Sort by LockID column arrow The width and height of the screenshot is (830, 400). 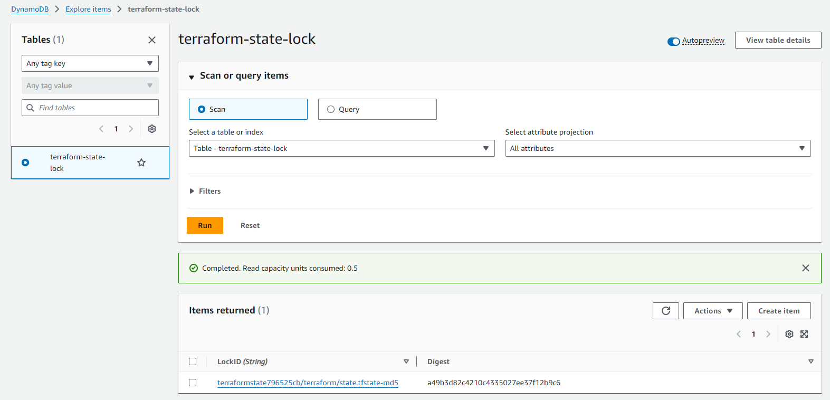pyautogui.click(x=406, y=361)
